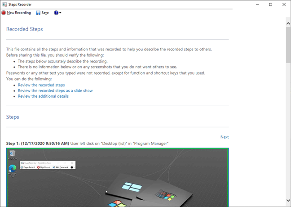
Task: Click the New Recording red circle button
Action: (16, 13)
